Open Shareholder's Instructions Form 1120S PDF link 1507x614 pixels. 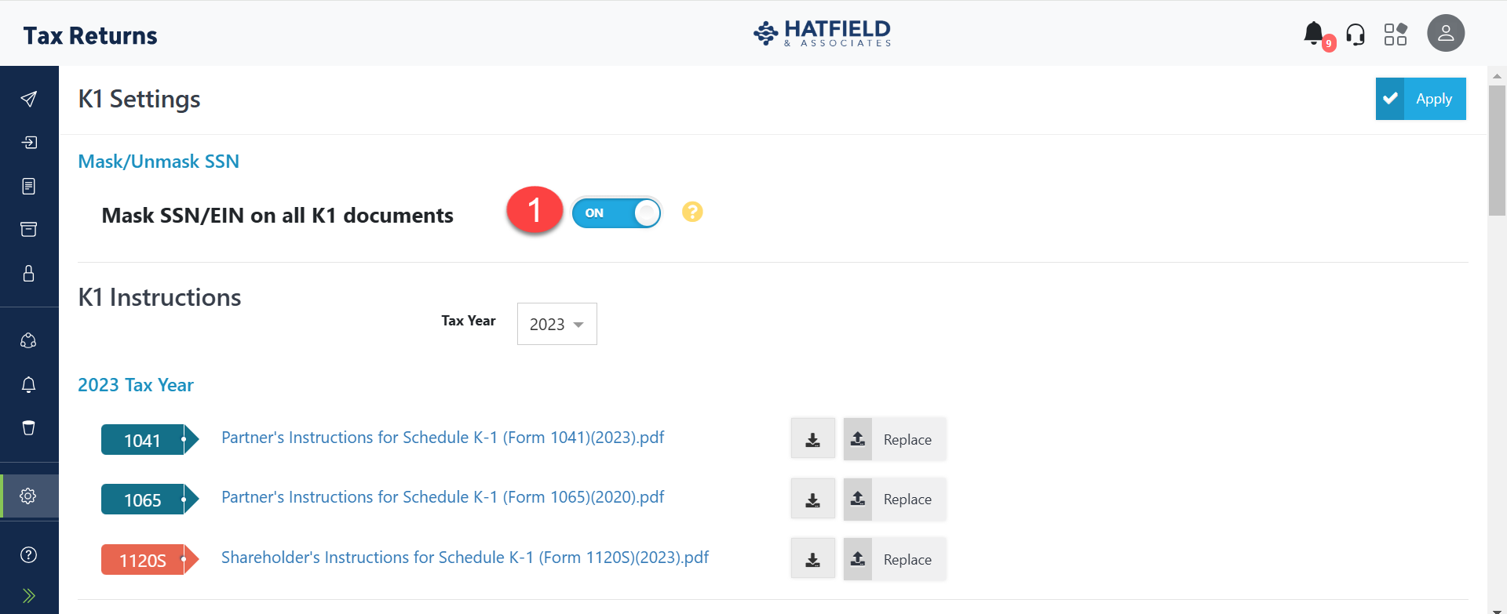[x=465, y=558]
